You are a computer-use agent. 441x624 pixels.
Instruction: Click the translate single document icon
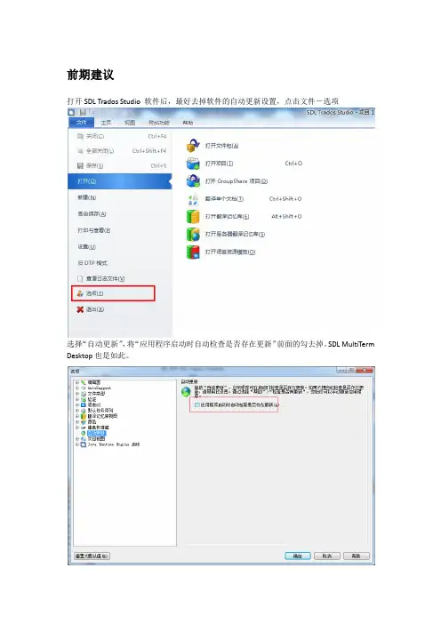coord(193,199)
